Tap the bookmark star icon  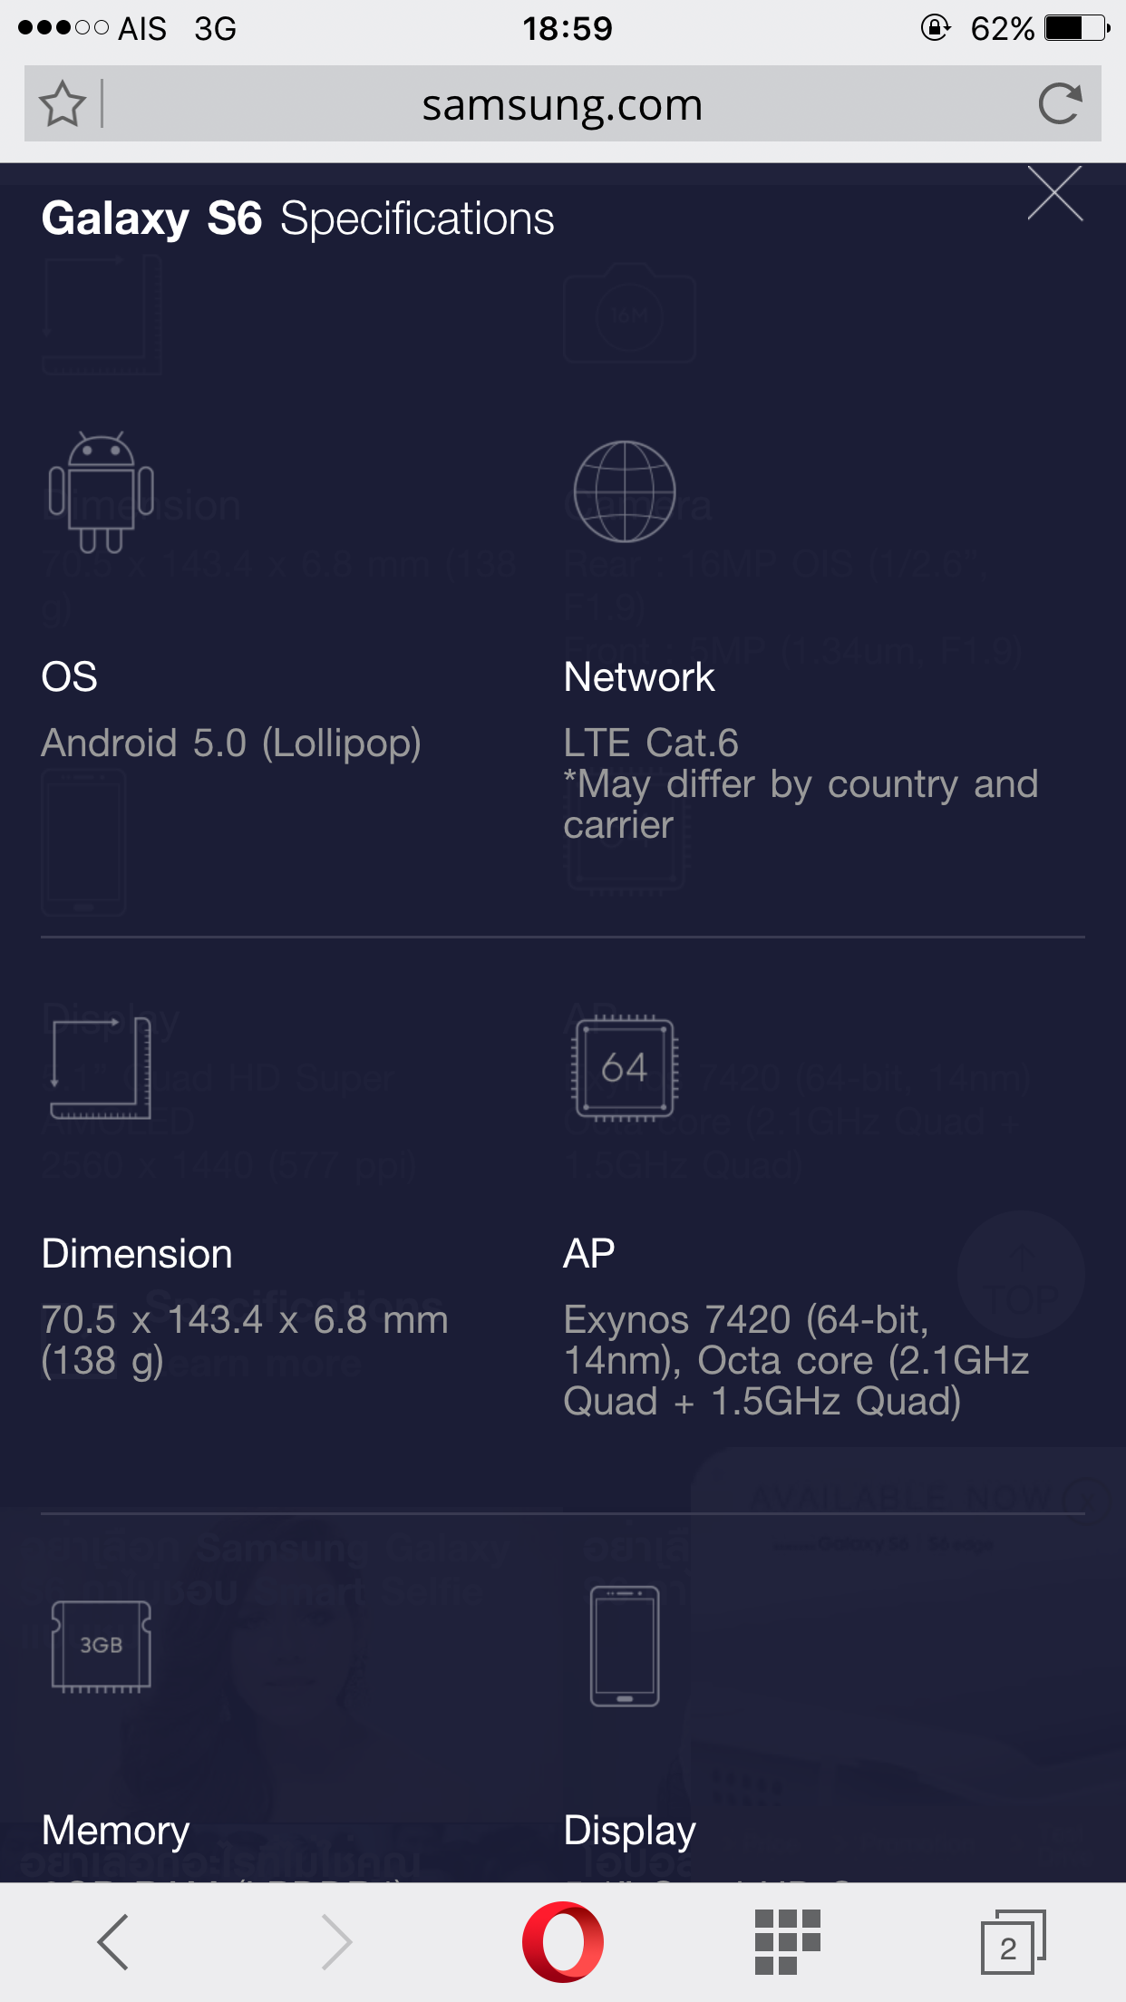click(62, 104)
